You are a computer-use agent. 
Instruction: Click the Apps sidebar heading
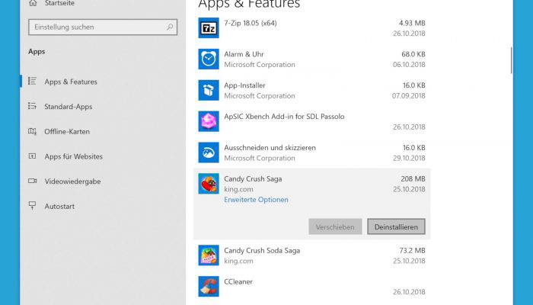[37, 52]
